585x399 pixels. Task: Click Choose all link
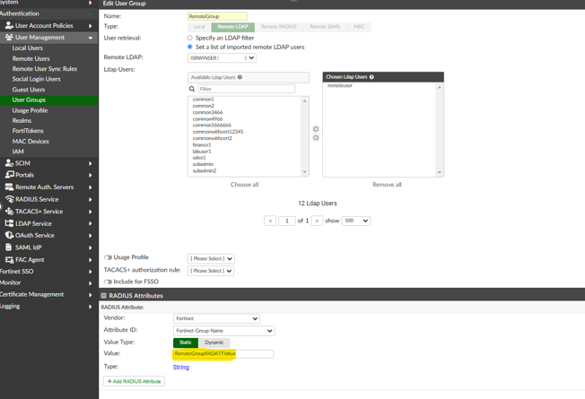coord(244,185)
